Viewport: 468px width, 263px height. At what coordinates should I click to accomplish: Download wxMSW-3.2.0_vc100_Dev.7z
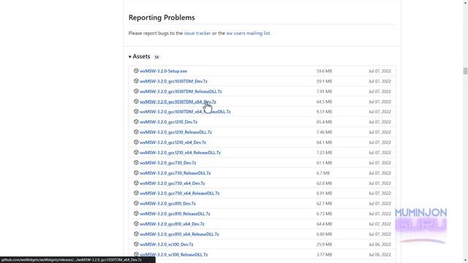[x=166, y=244]
